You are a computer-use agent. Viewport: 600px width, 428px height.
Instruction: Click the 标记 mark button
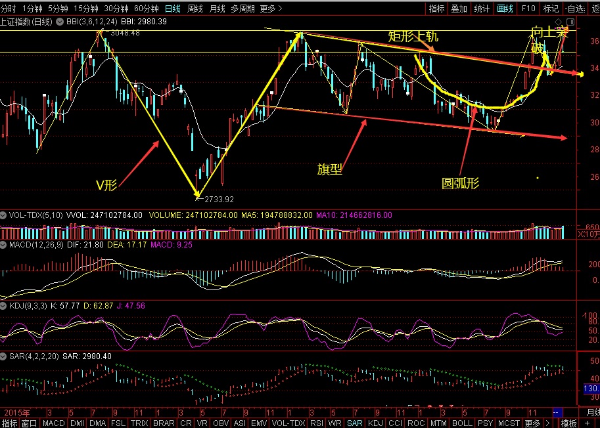(551, 9)
